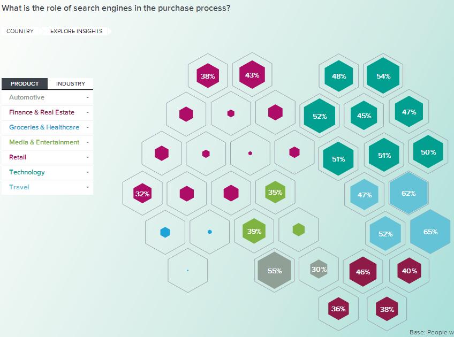Open EXPLORE INSIGHTS breadcrumb step
Screen dimensions: 454x337
pyautogui.click(x=76, y=31)
